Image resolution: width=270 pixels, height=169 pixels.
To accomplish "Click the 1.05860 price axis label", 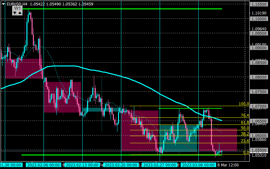I will tap(259, 140).
